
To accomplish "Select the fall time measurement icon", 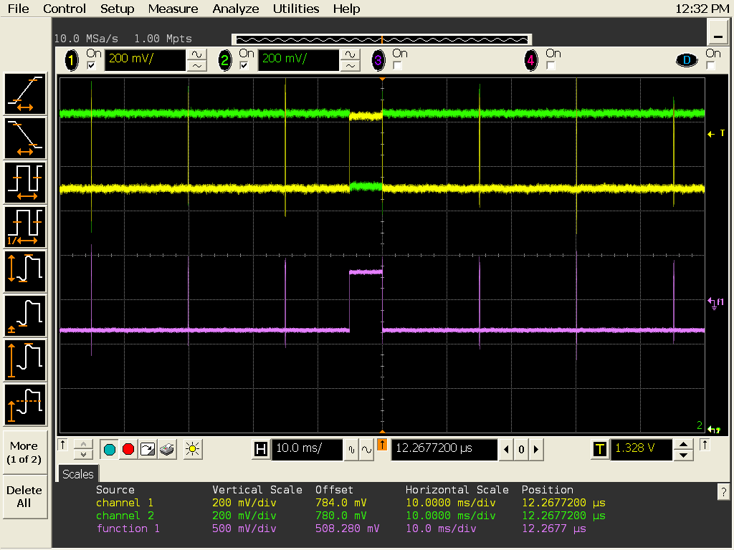I will (x=26, y=137).
